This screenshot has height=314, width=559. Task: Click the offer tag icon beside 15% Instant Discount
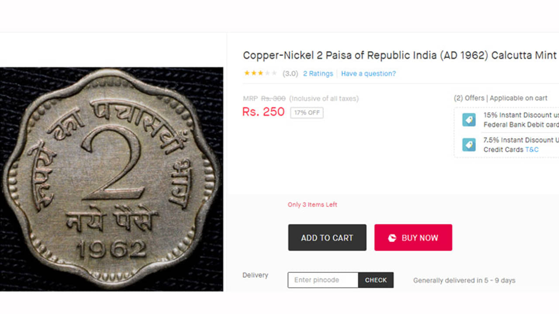pyautogui.click(x=469, y=119)
